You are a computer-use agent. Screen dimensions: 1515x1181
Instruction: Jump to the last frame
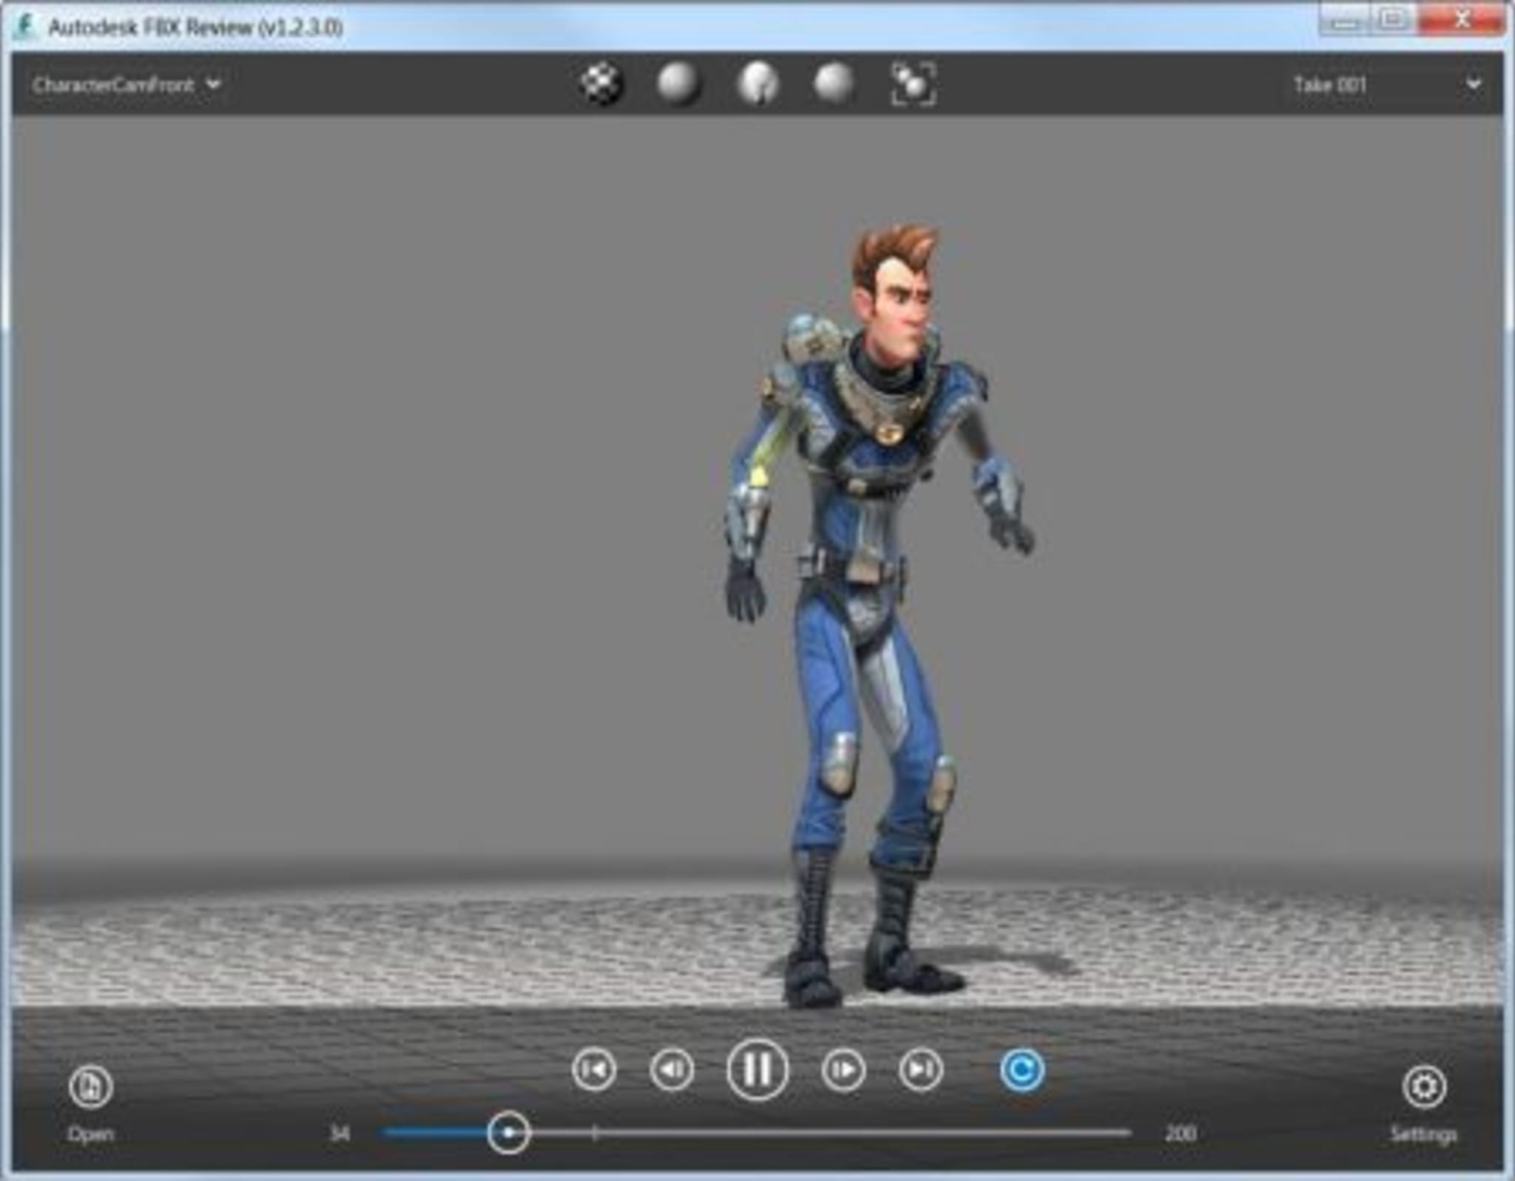point(921,1069)
